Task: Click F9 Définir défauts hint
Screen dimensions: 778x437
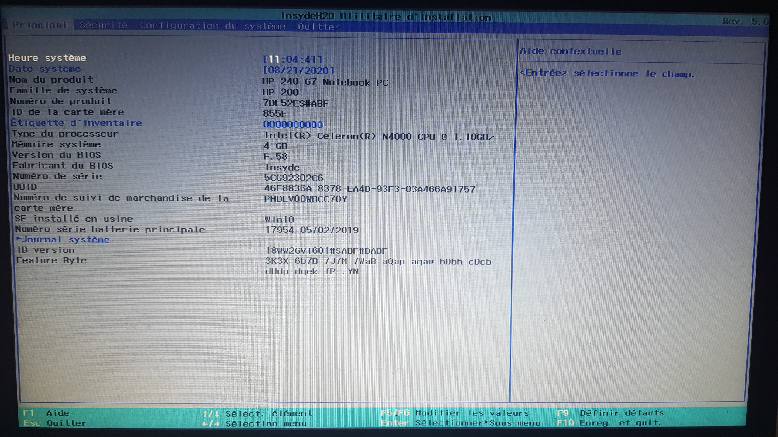Action: pyautogui.click(x=611, y=413)
